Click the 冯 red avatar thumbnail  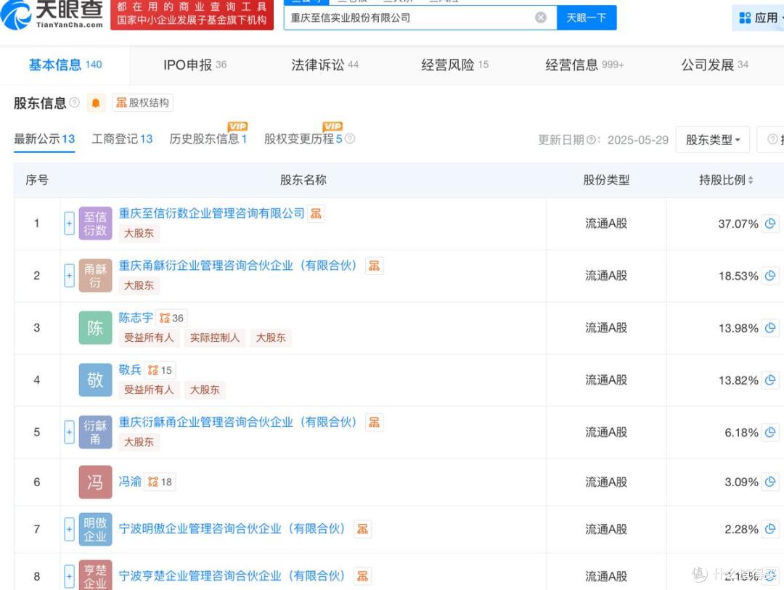[x=96, y=482]
